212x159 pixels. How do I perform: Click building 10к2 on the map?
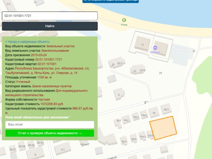pyautogui.click(x=144, y=115)
